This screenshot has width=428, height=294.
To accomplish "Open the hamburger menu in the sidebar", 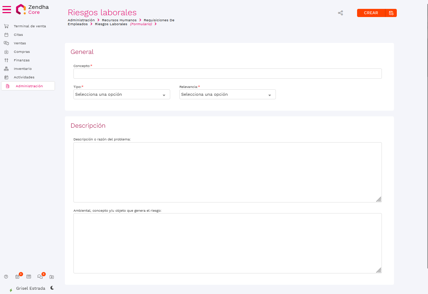I will click(x=7, y=10).
